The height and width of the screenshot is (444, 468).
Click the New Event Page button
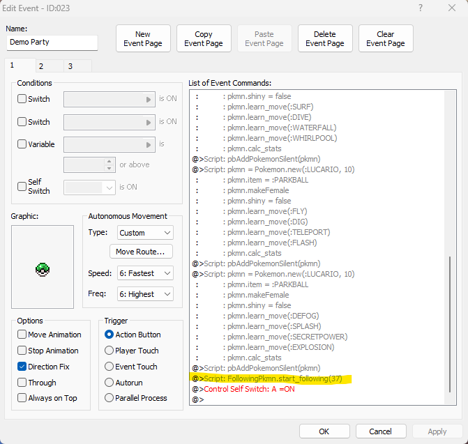(143, 38)
